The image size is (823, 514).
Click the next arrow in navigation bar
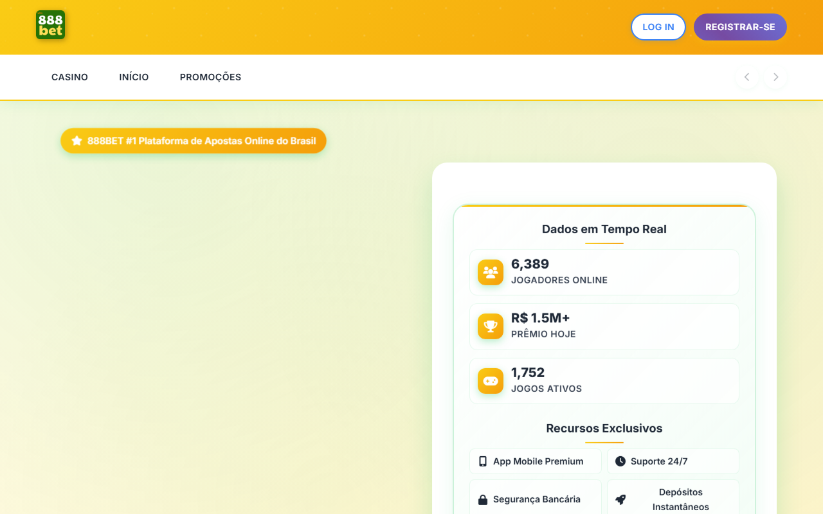775,77
